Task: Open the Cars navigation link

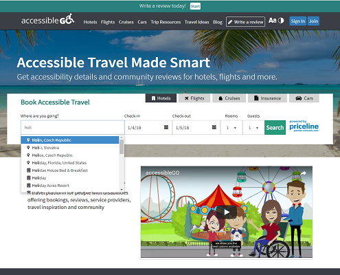Action: (x=142, y=22)
